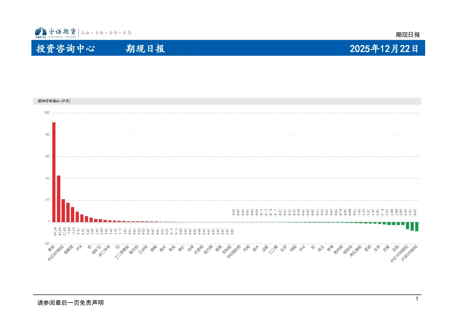This screenshot has width=465, height=329.
Task: Click 期现日报 title inside the blue banner
Action: tap(145, 49)
